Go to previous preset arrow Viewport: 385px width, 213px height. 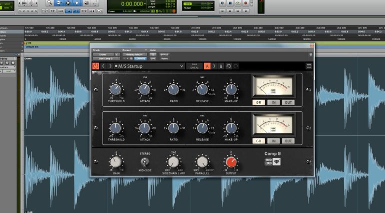coord(103,66)
